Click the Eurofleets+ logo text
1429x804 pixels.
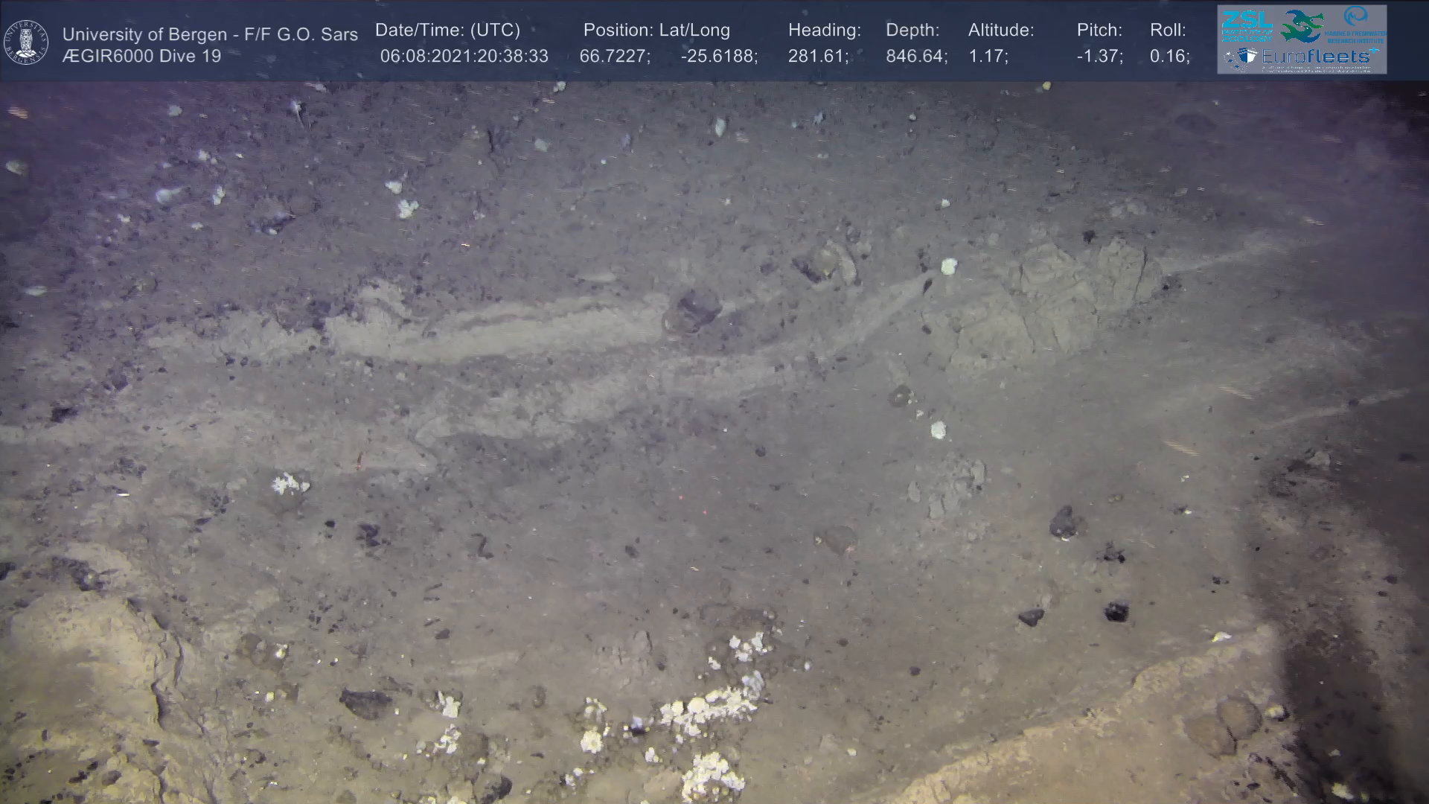(x=1316, y=57)
